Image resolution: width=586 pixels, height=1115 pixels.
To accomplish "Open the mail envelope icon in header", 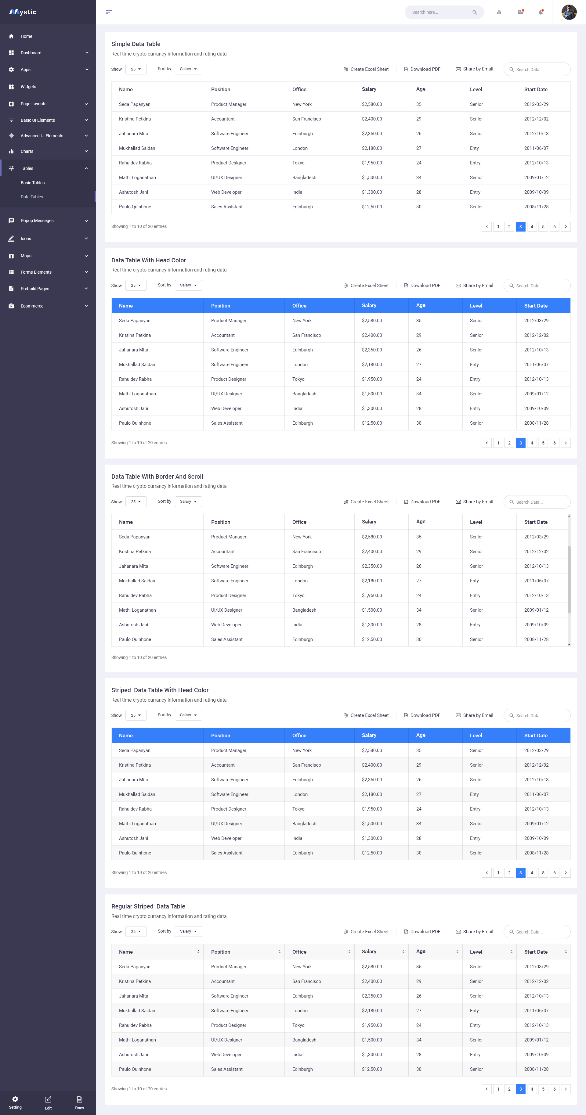I will tap(520, 12).
